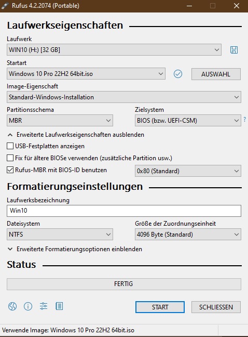The height and width of the screenshot is (337, 248).
Task: Open the Image-Eigenschaft dropdown
Action: point(124,97)
